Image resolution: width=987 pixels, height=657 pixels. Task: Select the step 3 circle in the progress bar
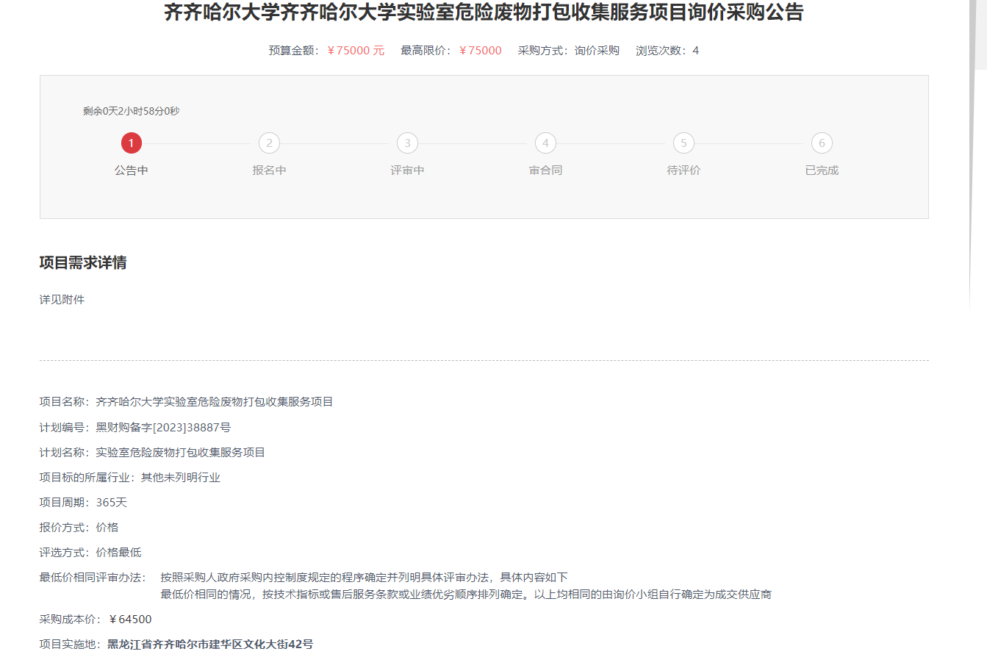click(407, 143)
